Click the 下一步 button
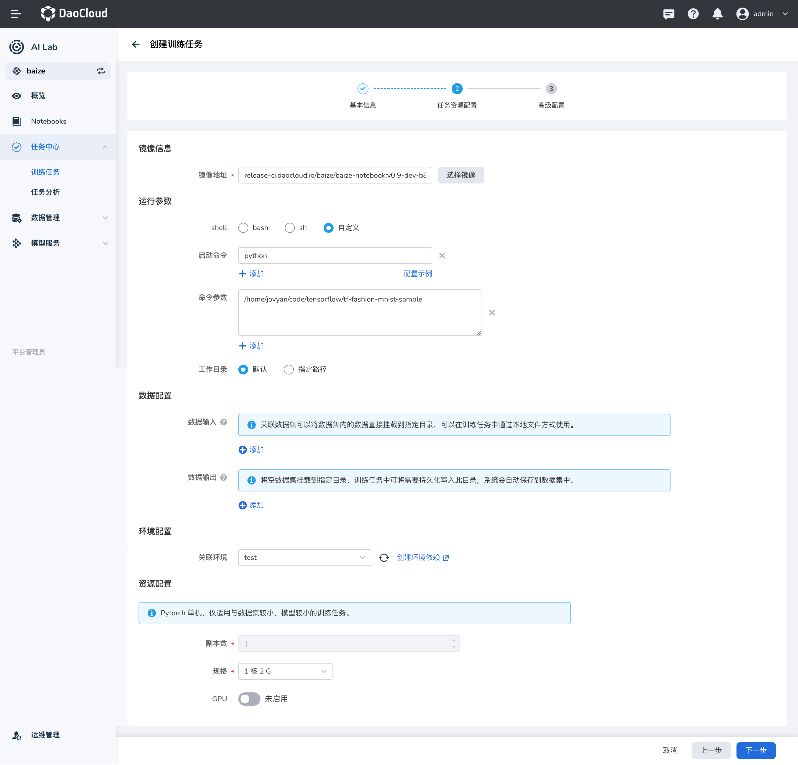The height and width of the screenshot is (765, 798). (x=755, y=750)
